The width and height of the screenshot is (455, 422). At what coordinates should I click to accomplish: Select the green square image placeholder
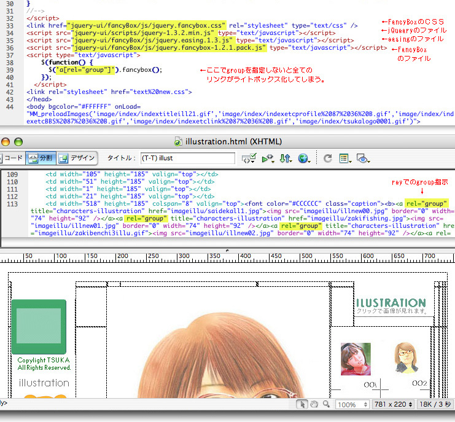39,326
